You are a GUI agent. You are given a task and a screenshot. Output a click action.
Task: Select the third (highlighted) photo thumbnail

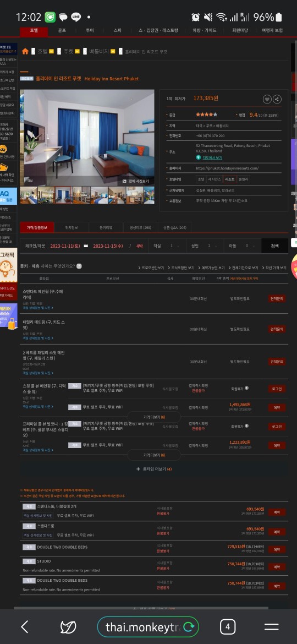click(x=64, y=195)
